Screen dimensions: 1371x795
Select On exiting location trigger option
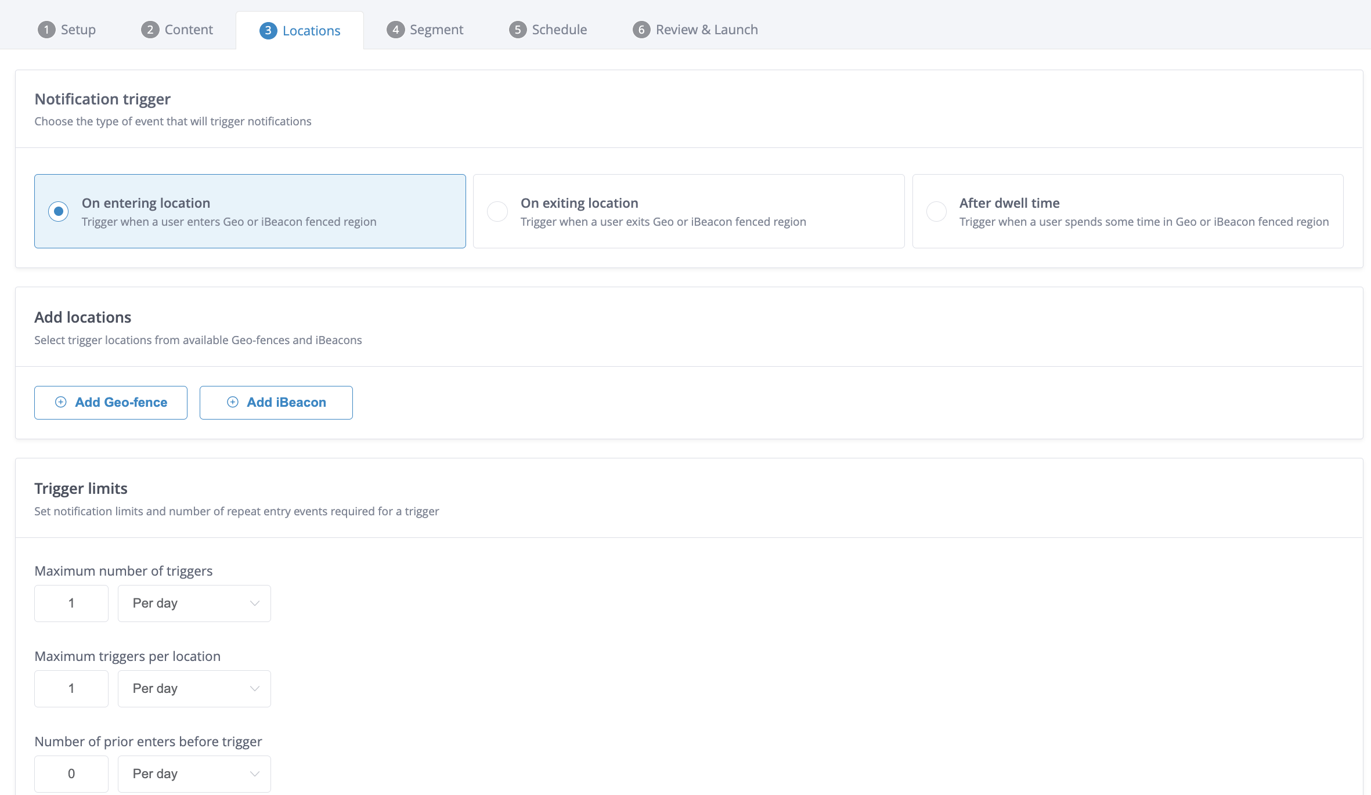pos(497,211)
